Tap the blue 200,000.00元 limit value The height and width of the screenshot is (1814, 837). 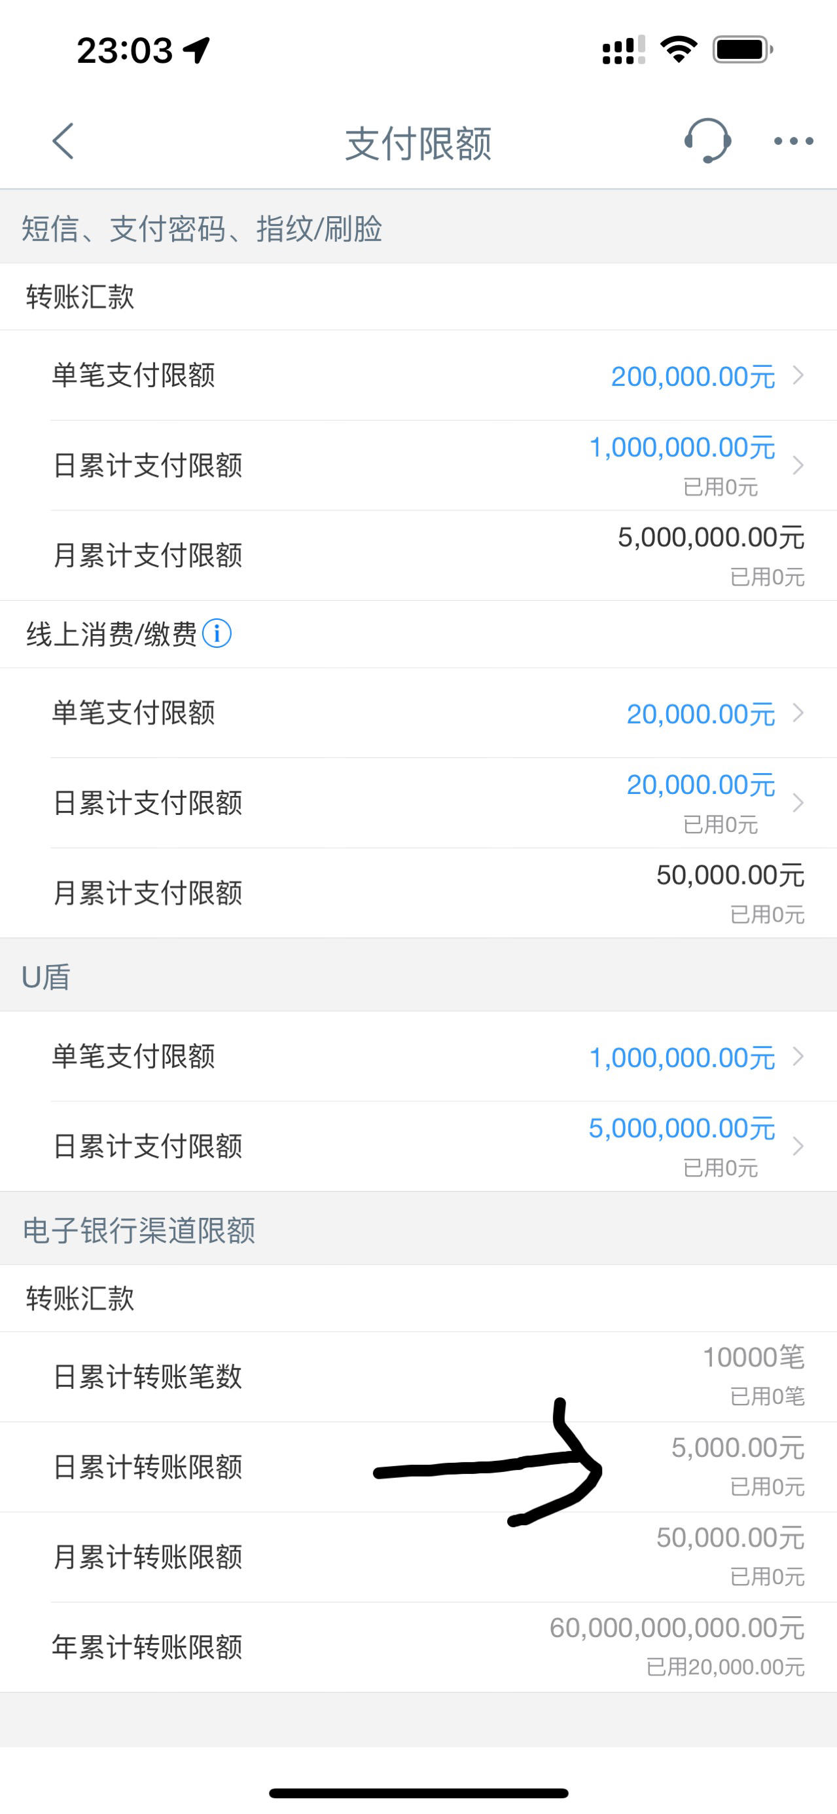pos(693,377)
